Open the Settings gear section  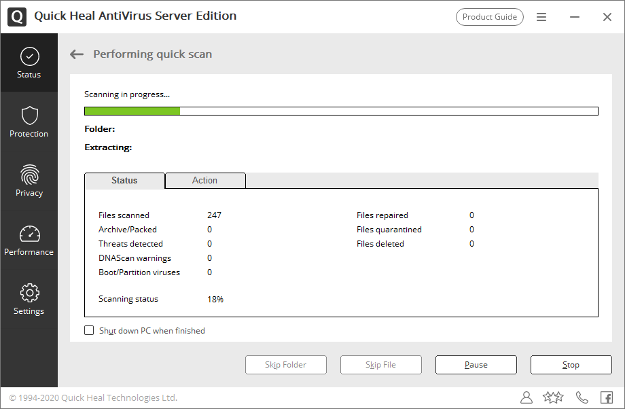29,300
